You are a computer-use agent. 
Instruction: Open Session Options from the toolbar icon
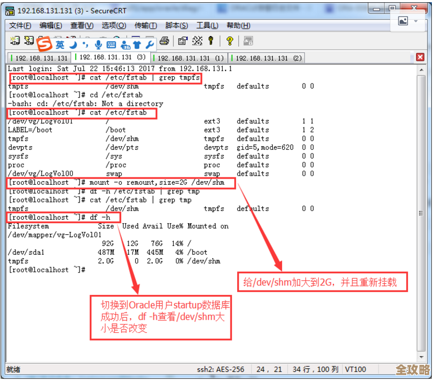[183, 41]
